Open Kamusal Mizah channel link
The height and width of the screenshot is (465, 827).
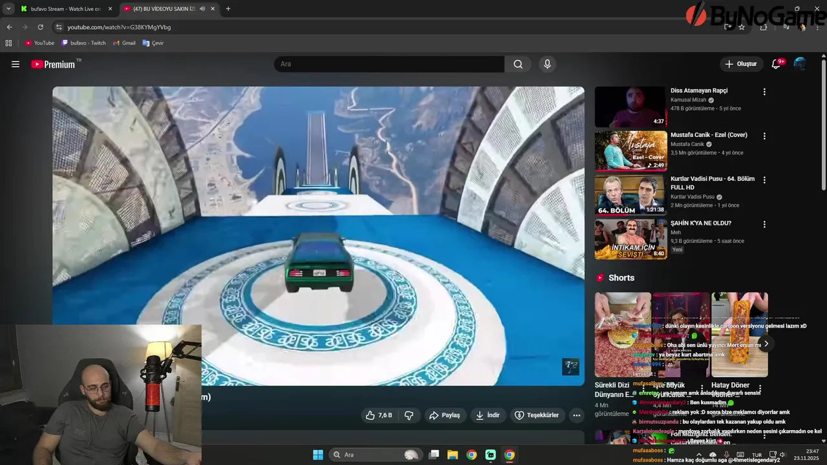(689, 100)
